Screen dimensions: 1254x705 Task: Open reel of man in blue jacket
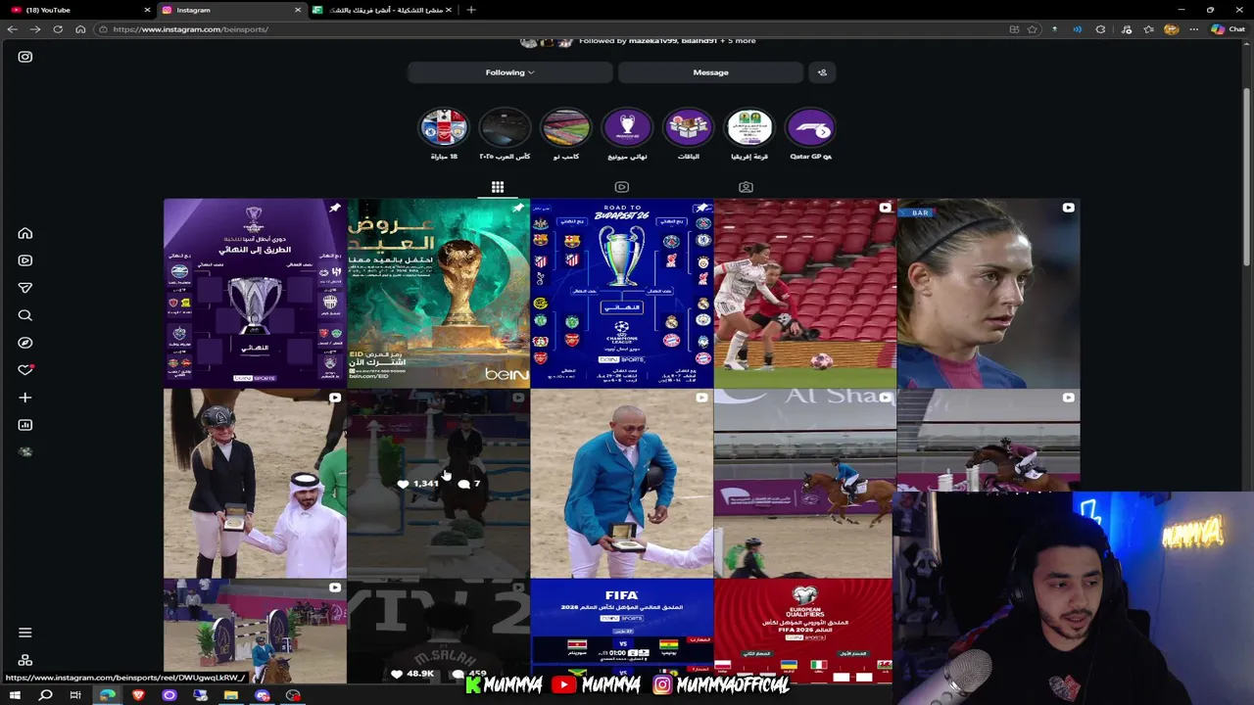pyautogui.click(x=621, y=484)
